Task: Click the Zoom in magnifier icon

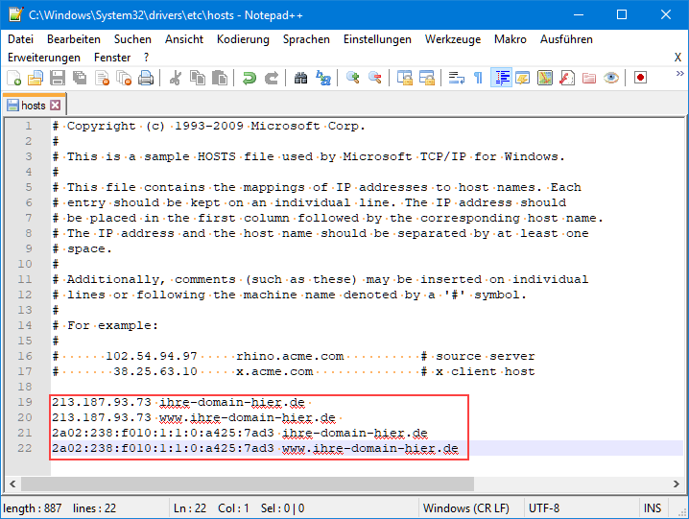Action: pos(353,78)
